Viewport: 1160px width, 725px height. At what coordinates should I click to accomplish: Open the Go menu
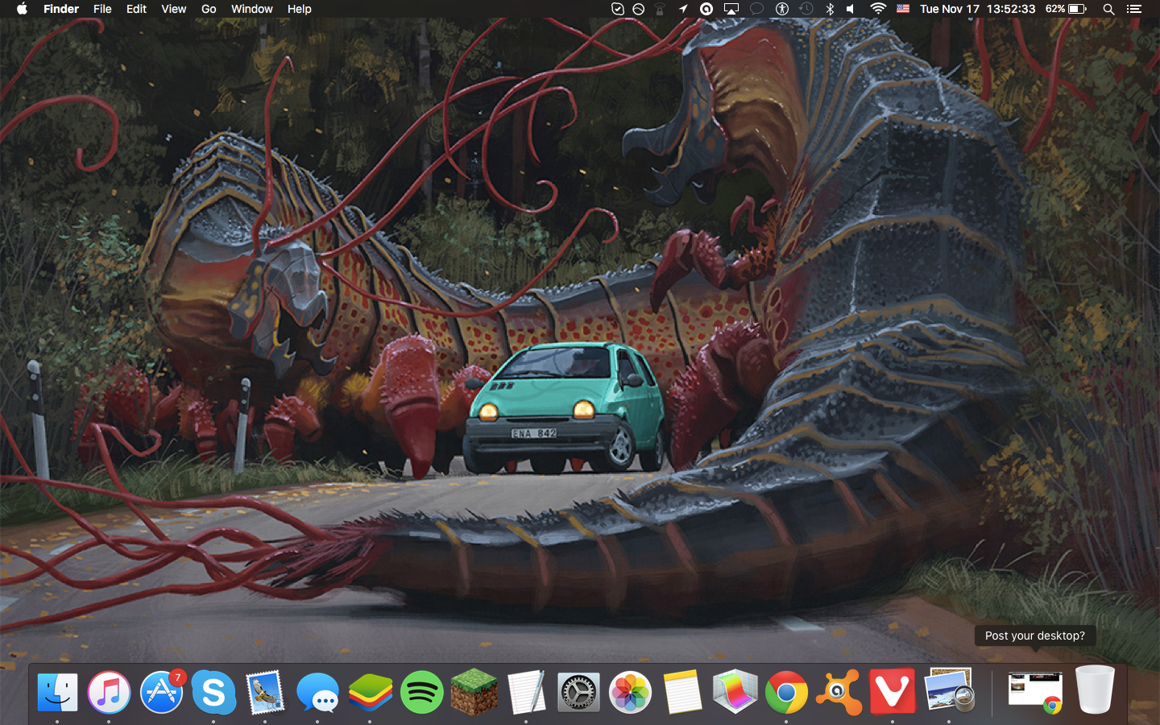tap(209, 9)
